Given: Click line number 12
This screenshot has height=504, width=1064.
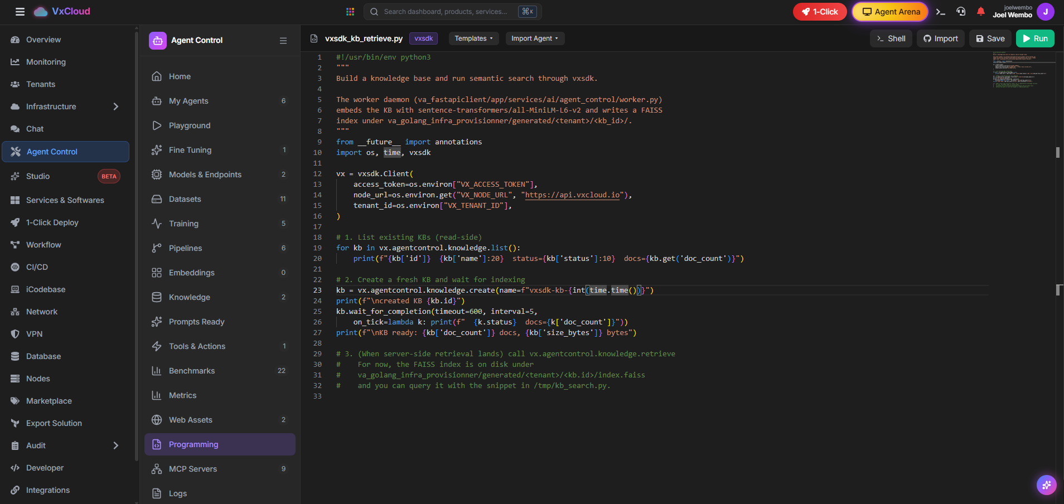Looking at the screenshot, I should point(317,174).
